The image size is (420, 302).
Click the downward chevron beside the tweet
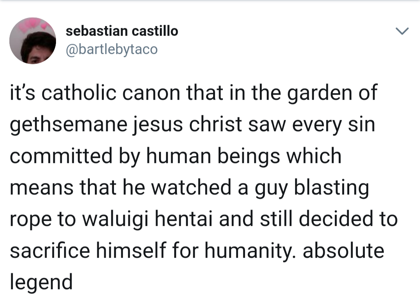[x=402, y=32]
